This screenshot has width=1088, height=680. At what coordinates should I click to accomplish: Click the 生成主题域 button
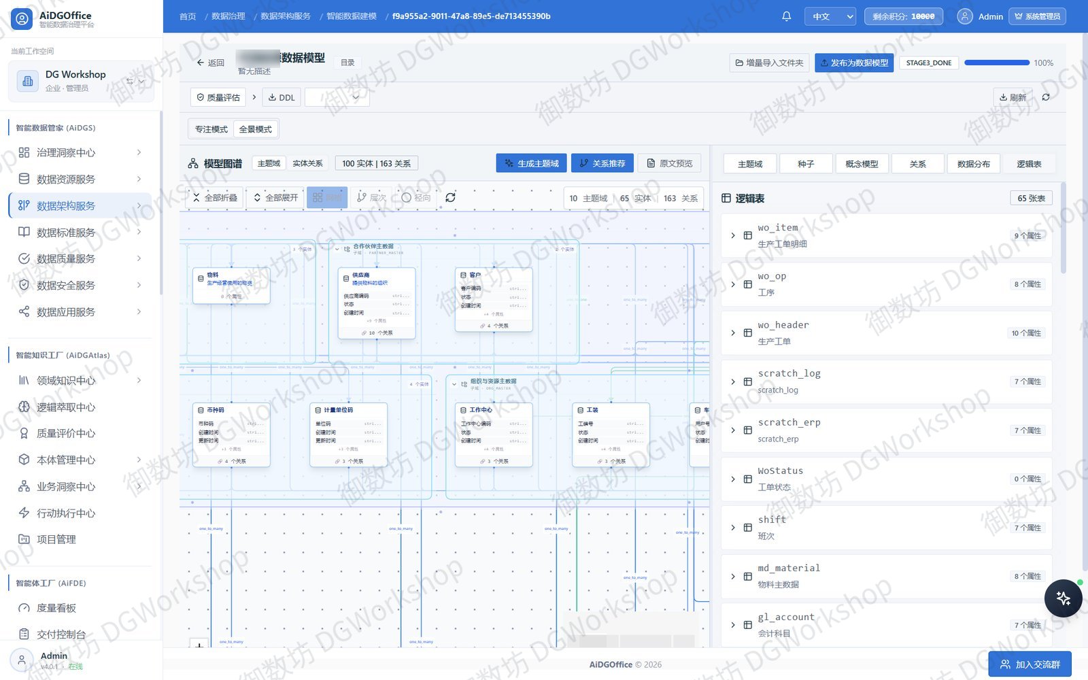coord(531,163)
